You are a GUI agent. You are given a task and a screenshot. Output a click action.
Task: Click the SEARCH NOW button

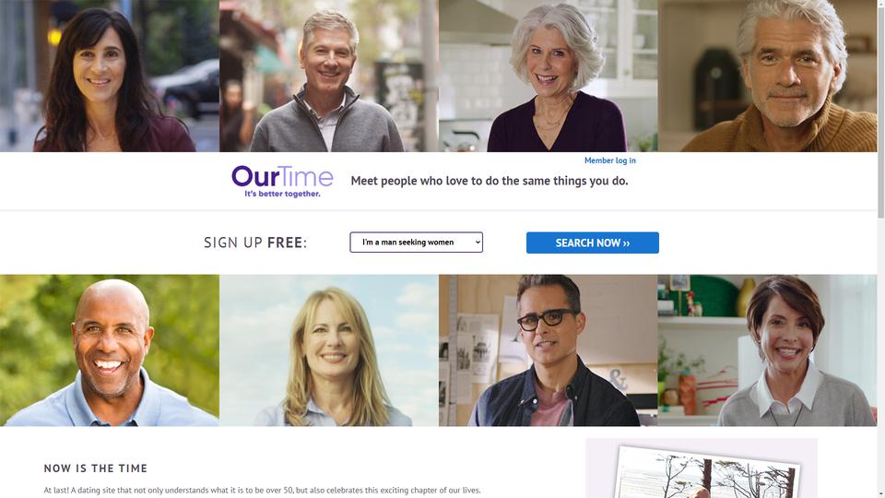click(592, 243)
